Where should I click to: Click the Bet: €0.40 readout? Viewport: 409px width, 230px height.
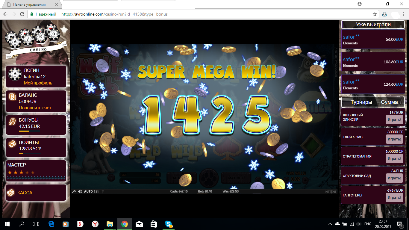pyautogui.click(x=205, y=191)
